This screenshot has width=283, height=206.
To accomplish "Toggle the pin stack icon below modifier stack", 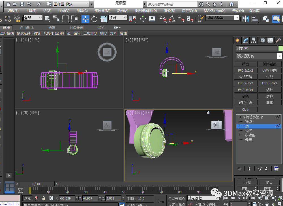I will [x=240, y=168].
